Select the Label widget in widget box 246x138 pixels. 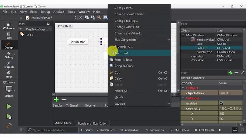pyautogui.click(x=30, y=34)
